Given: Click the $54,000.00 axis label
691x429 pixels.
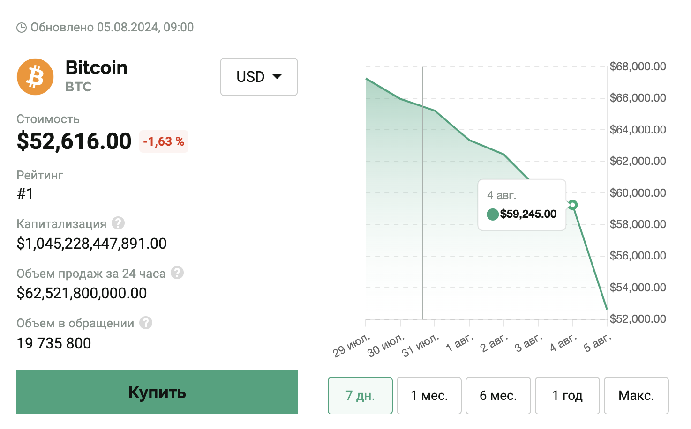Looking at the screenshot, I should point(638,288).
